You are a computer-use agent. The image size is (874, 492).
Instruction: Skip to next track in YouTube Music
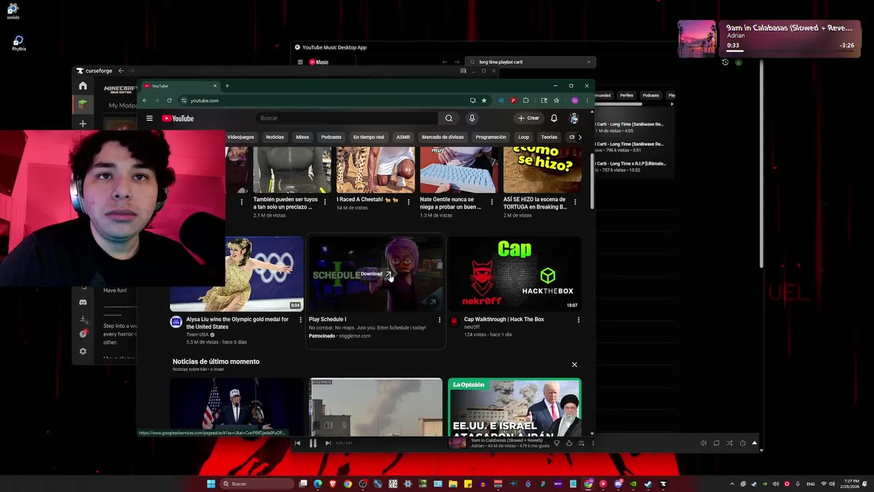pyautogui.click(x=328, y=443)
